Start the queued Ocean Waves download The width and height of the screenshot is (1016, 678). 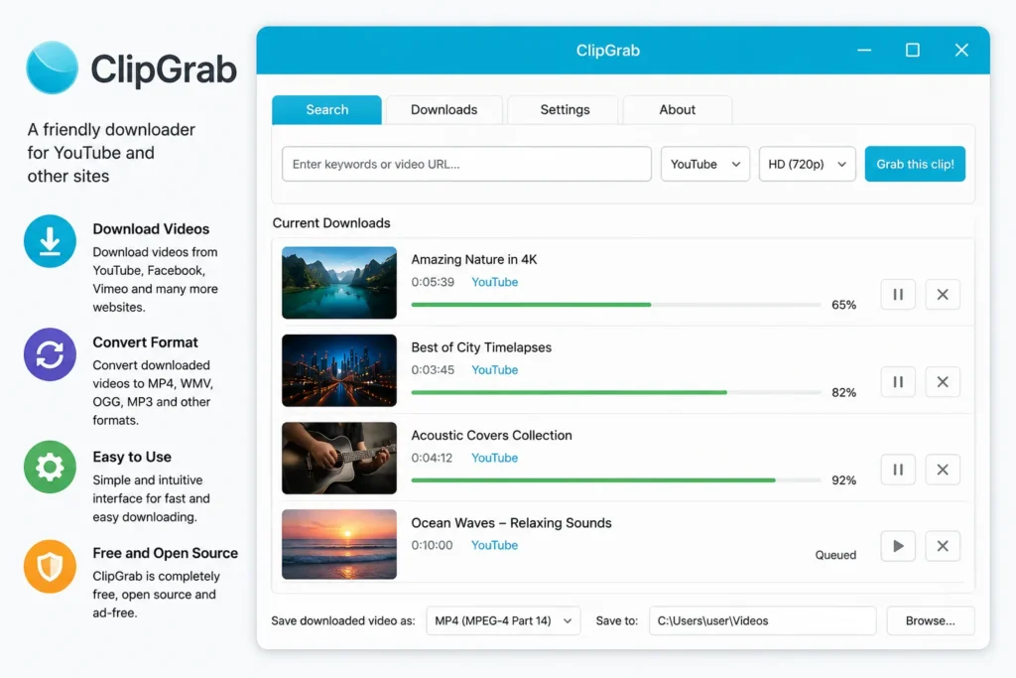tap(898, 546)
